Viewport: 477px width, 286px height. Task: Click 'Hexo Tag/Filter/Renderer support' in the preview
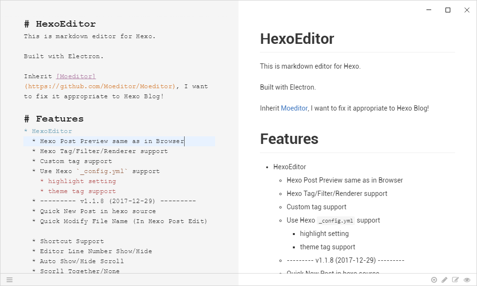(x=337, y=194)
